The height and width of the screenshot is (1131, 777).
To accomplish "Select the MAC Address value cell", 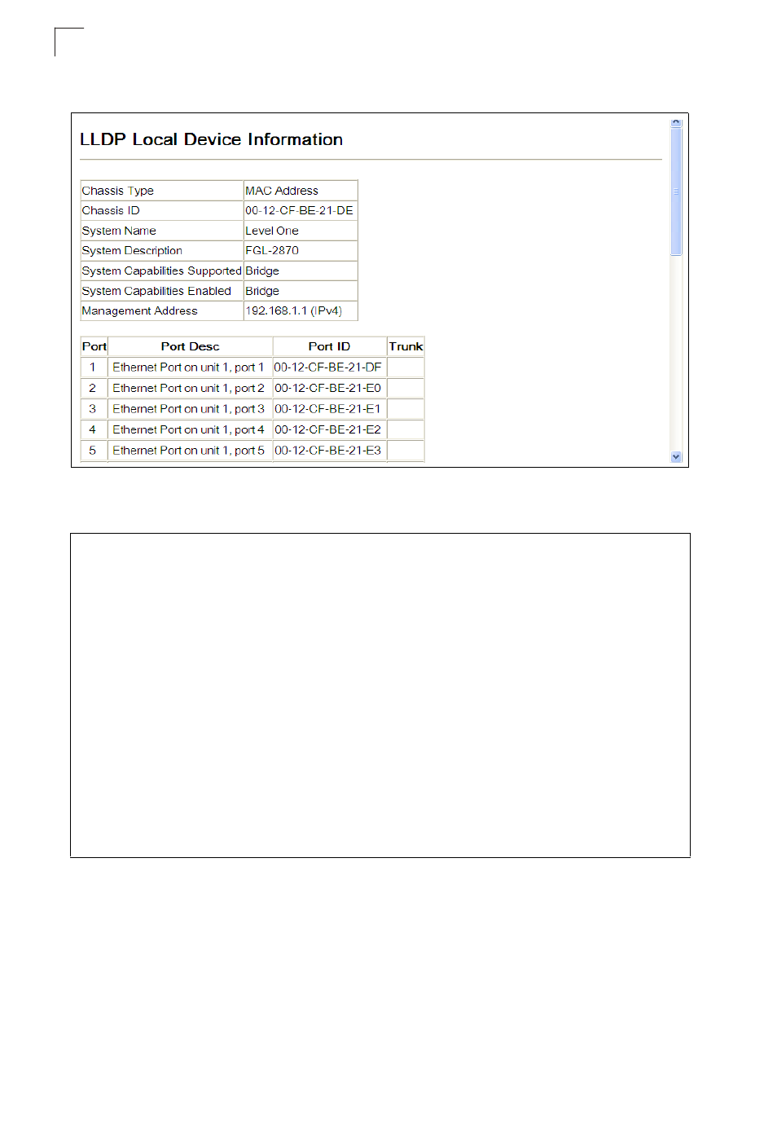I will [301, 191].
